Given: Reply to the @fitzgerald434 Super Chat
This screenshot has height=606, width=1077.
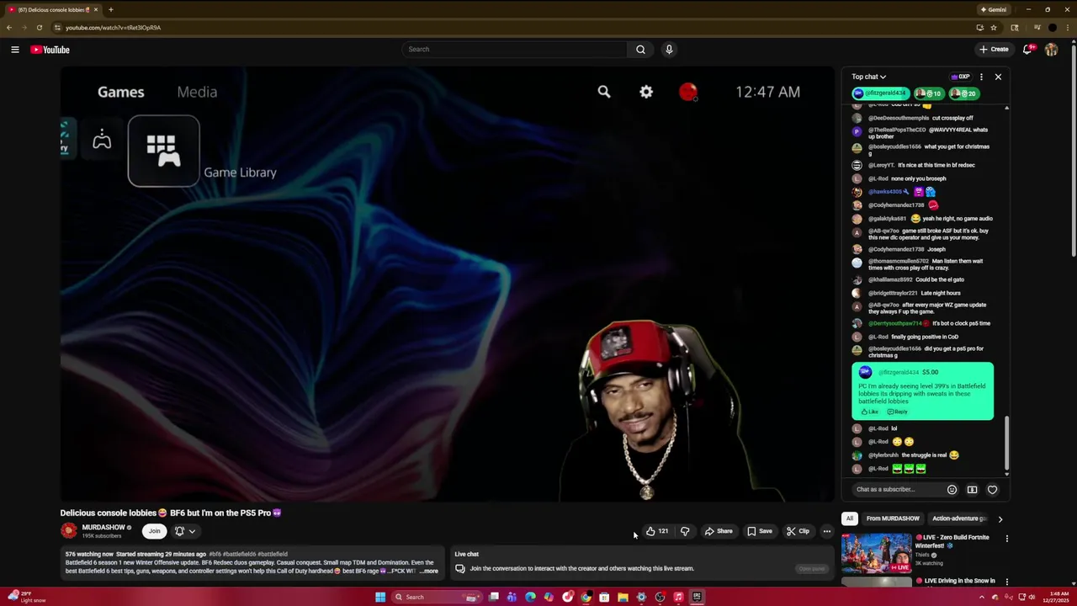Looking at the screenshot, I should coord(898,412).
